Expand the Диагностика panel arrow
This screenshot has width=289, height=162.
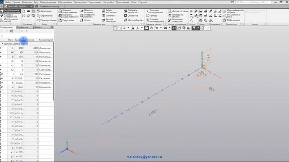241,24
